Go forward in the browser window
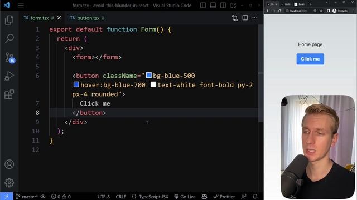357x200 pixels. 274,11
